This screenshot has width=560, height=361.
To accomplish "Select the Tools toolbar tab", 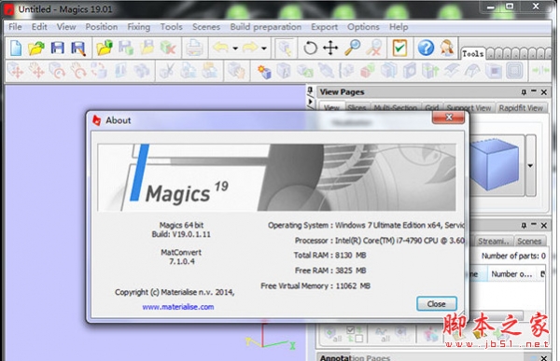I will point(473,53).
